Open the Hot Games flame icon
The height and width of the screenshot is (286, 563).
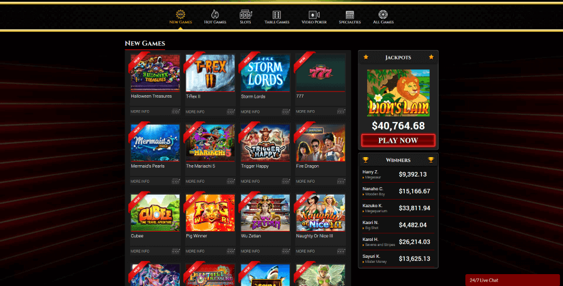pos(215,14)
